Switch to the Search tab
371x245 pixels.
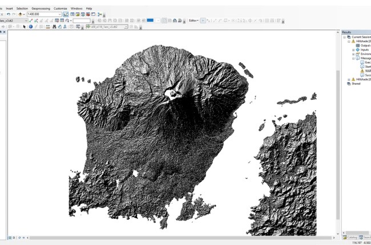(x=365, y=237)
